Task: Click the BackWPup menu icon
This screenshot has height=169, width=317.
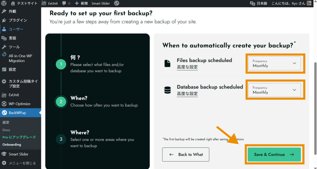Action: tap(4, 113)
